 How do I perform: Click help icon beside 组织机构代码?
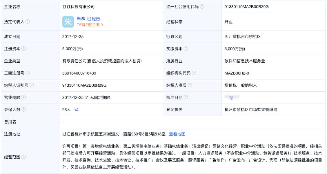(x=194, y=73)
